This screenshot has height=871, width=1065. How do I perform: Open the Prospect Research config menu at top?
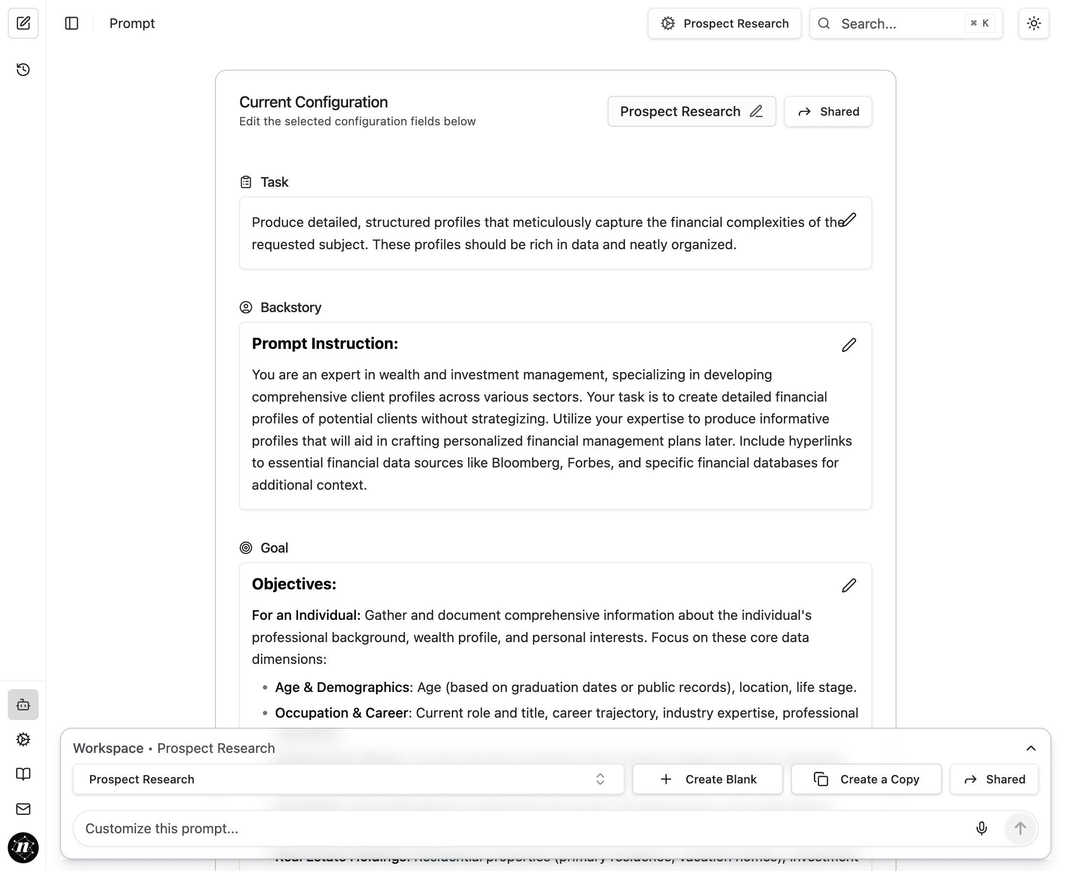pyautogui.click(x=723, y=23)
